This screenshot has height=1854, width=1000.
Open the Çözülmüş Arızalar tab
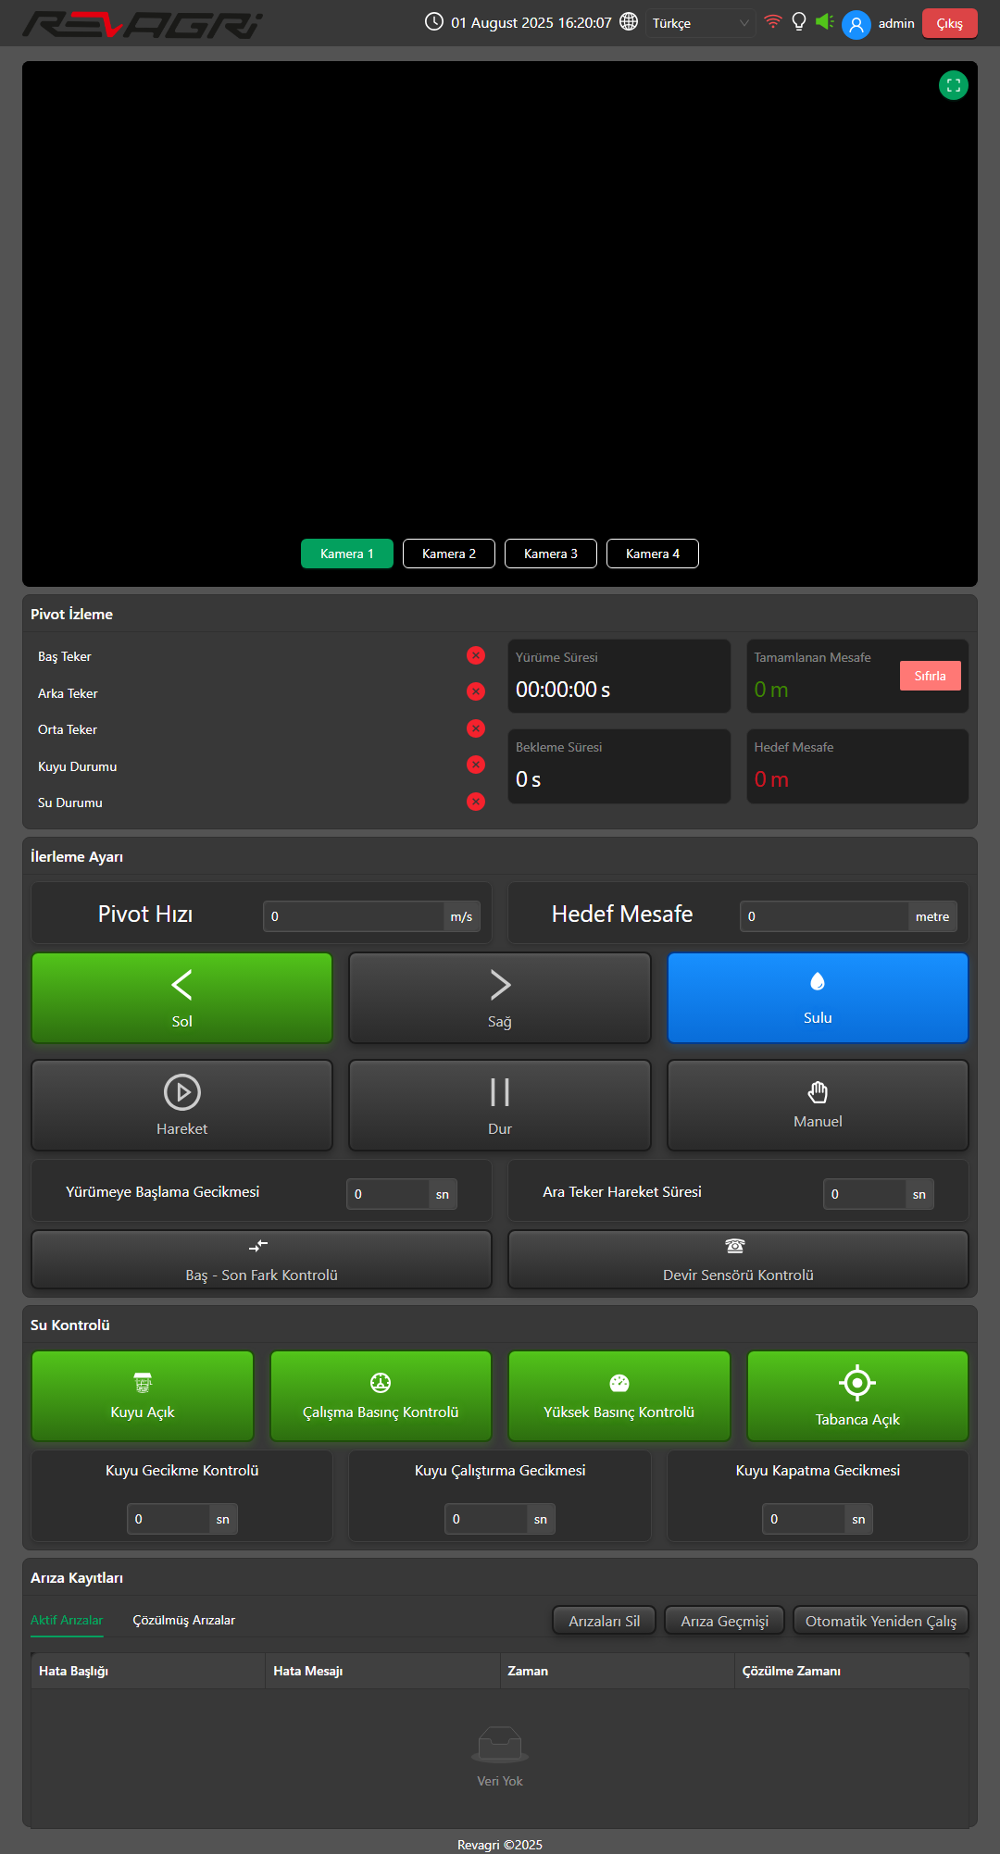(x=183, y=1620)
